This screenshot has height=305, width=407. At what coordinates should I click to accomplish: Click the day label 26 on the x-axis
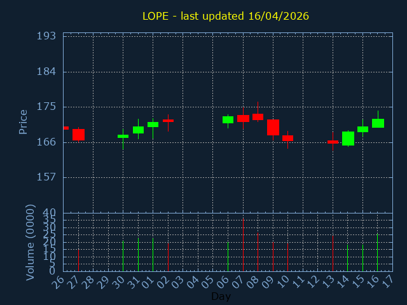(58, 281)
